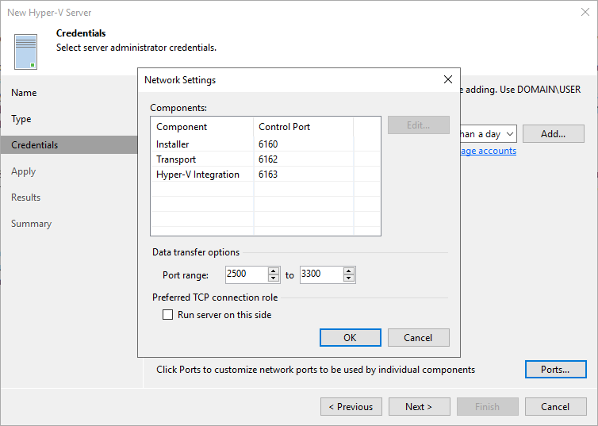This screenshot has width=598, height=426.
Task: Select the Transport component row
Action: tap(266, 159)
